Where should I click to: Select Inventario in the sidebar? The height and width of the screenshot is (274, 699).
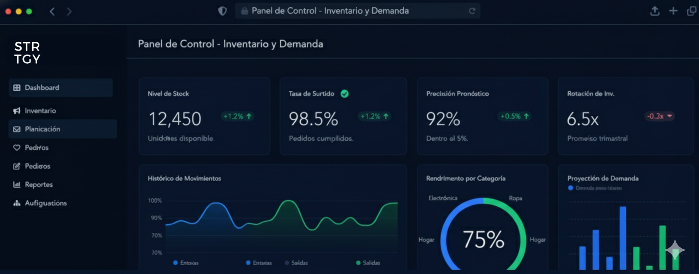click(40, 111)
